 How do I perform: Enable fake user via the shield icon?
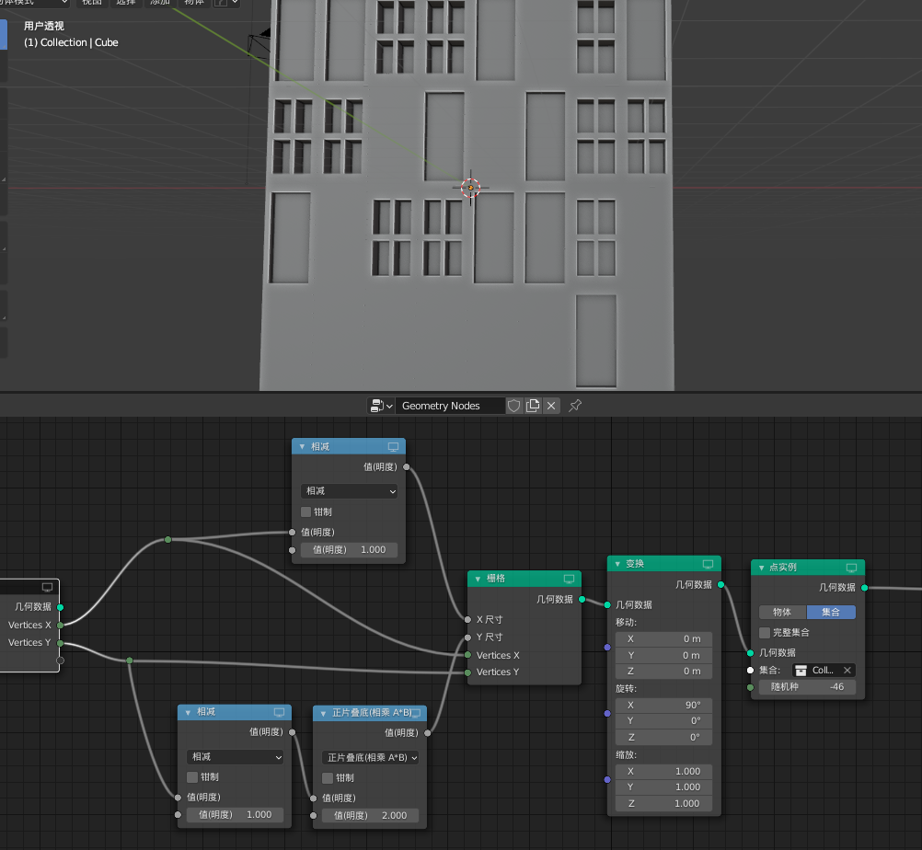tap(513, 405)
